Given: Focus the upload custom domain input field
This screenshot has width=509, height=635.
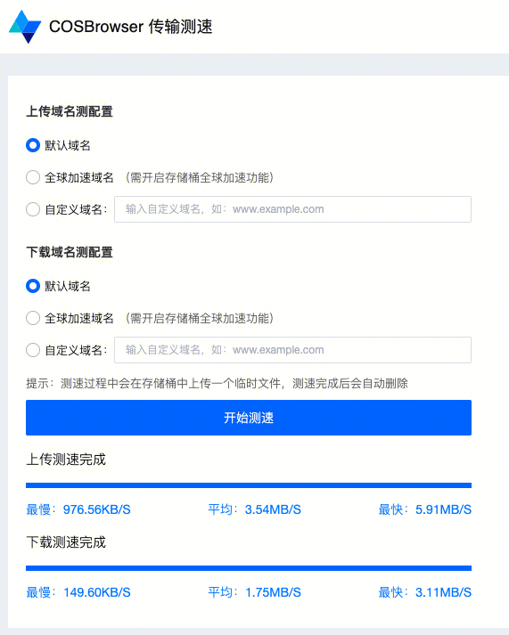Looking at the screenshot, I should 292,209.
